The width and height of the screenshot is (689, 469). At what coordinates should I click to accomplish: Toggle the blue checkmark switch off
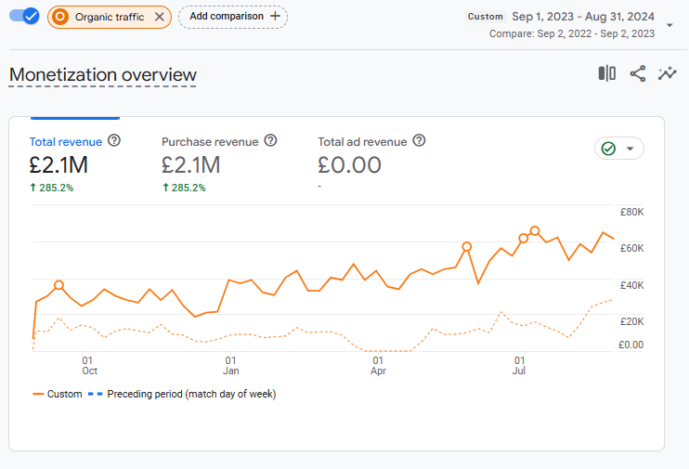click(24, 16)
